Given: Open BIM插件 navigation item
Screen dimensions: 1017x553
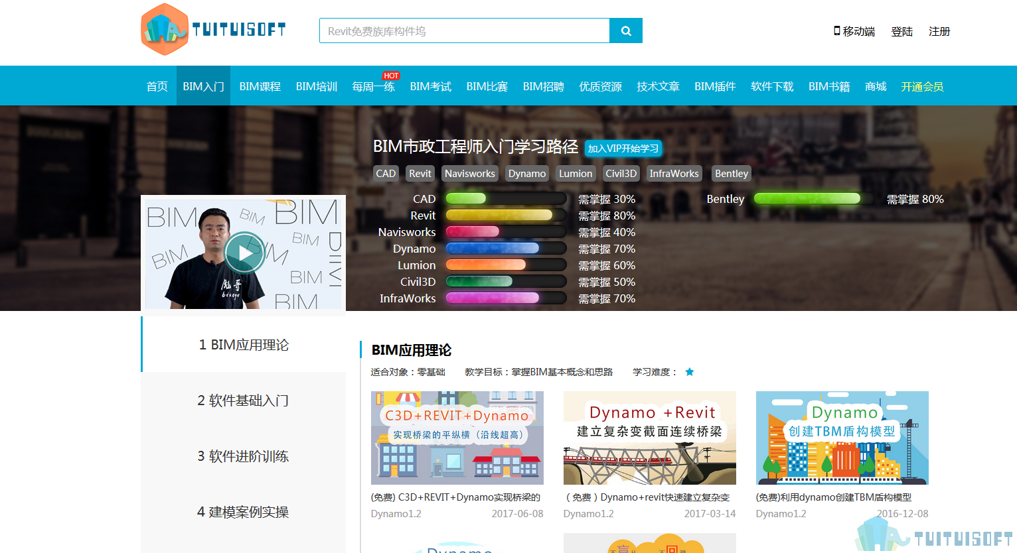Looking at the screenshot, I should (x=716, y=86).
